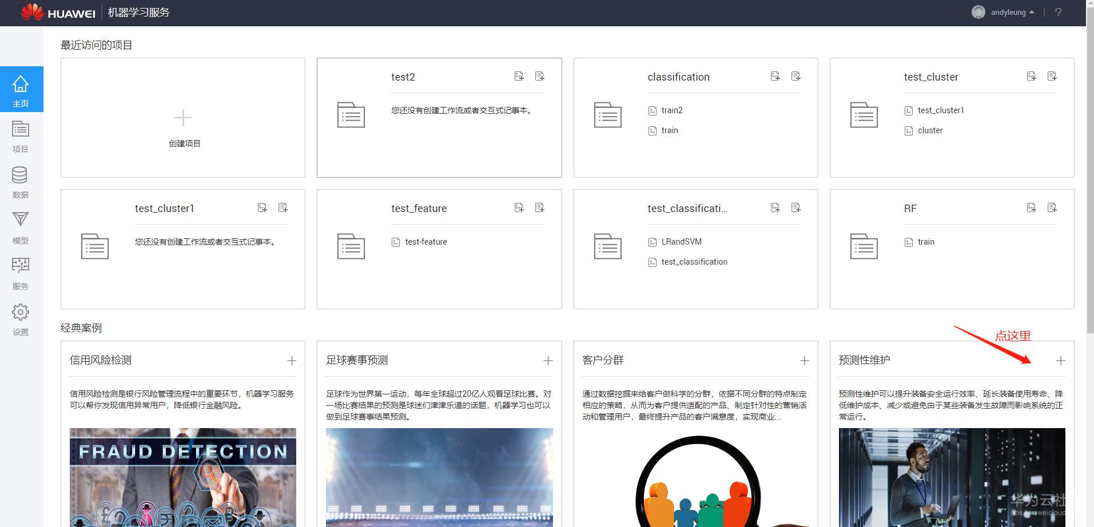Add a workflow to the classification project

click(x=775, y=76)
